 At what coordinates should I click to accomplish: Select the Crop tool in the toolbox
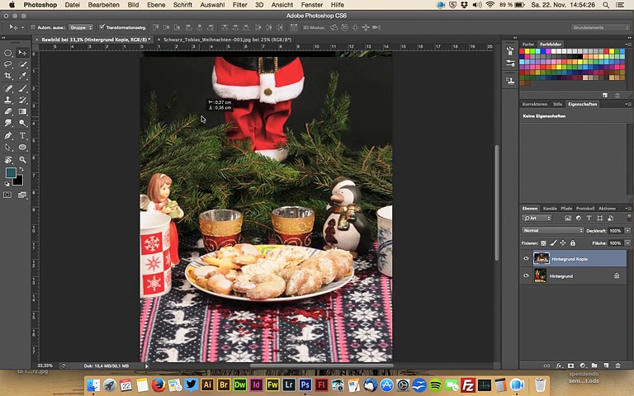(8, 76)
